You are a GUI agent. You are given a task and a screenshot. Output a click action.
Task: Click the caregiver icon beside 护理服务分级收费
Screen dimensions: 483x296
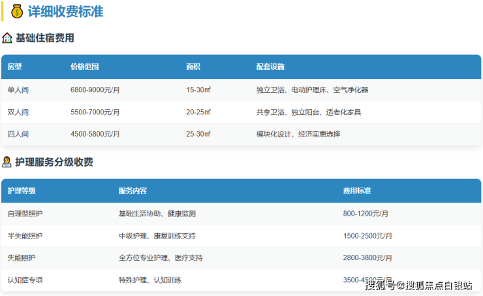pos(7,162)
